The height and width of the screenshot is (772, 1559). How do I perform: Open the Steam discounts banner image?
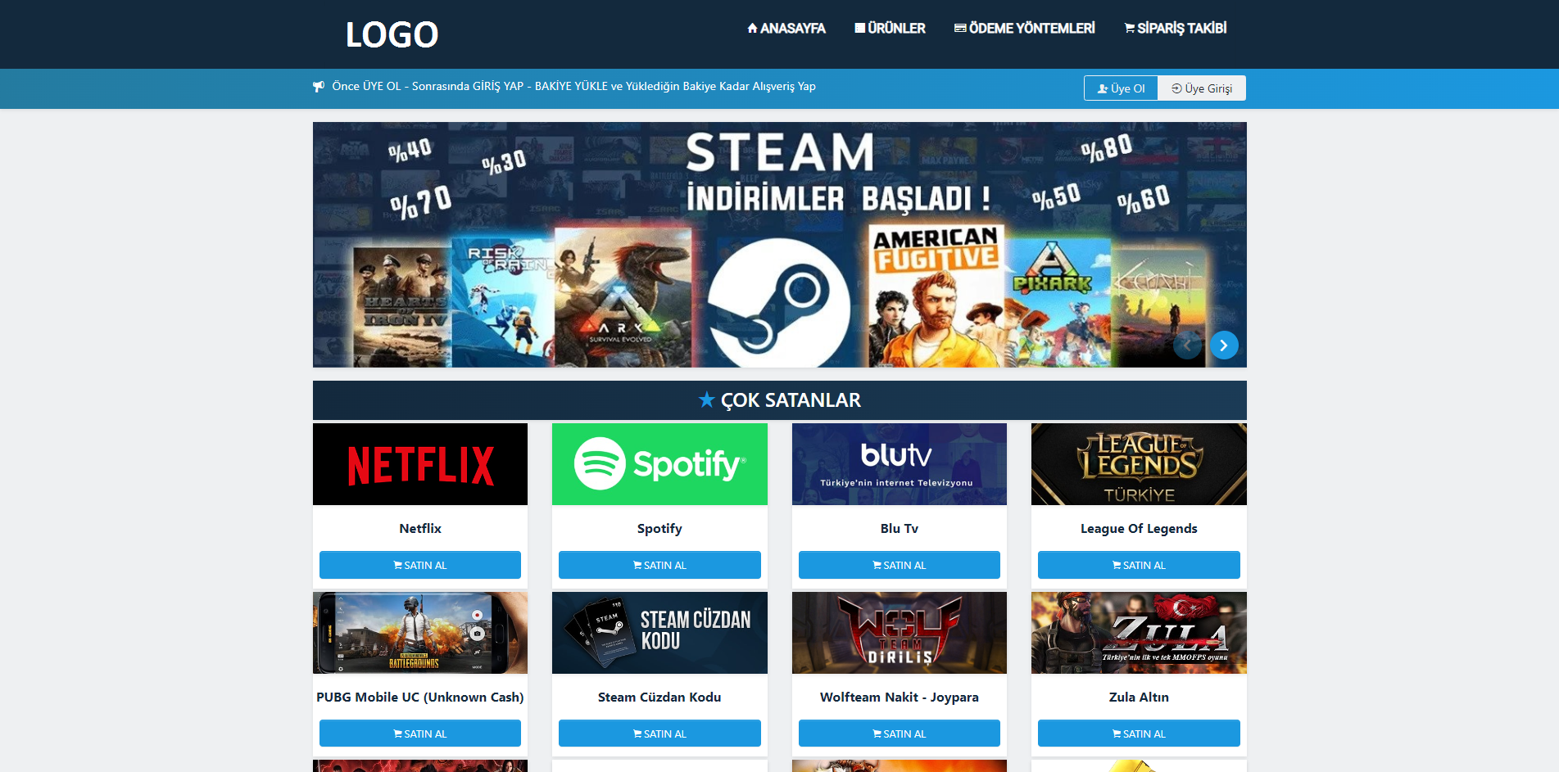pos(779,245)
